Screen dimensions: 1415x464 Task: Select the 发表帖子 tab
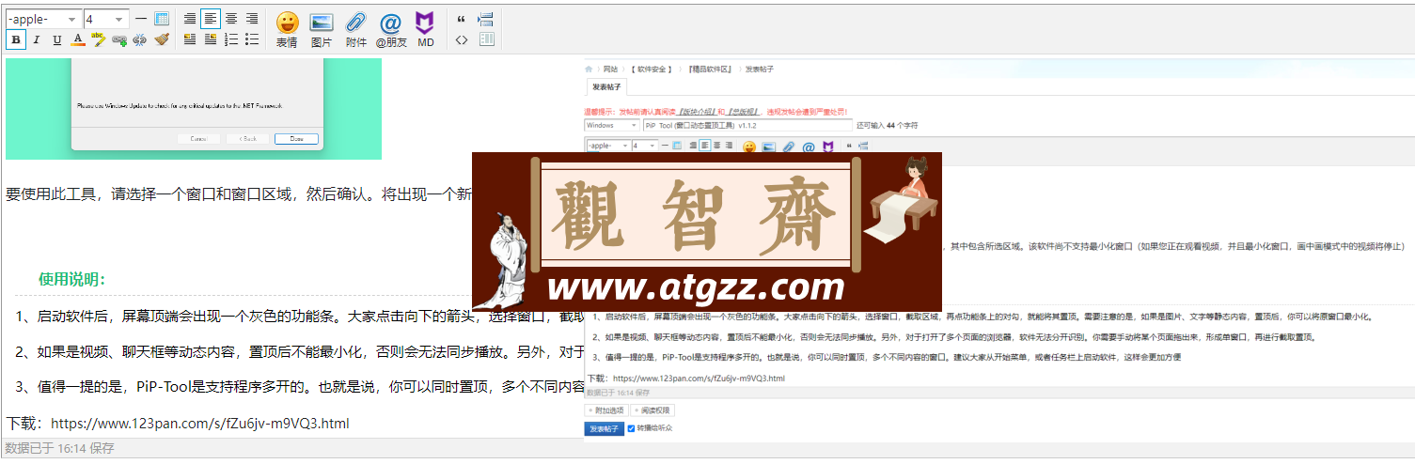coord(605,87)
